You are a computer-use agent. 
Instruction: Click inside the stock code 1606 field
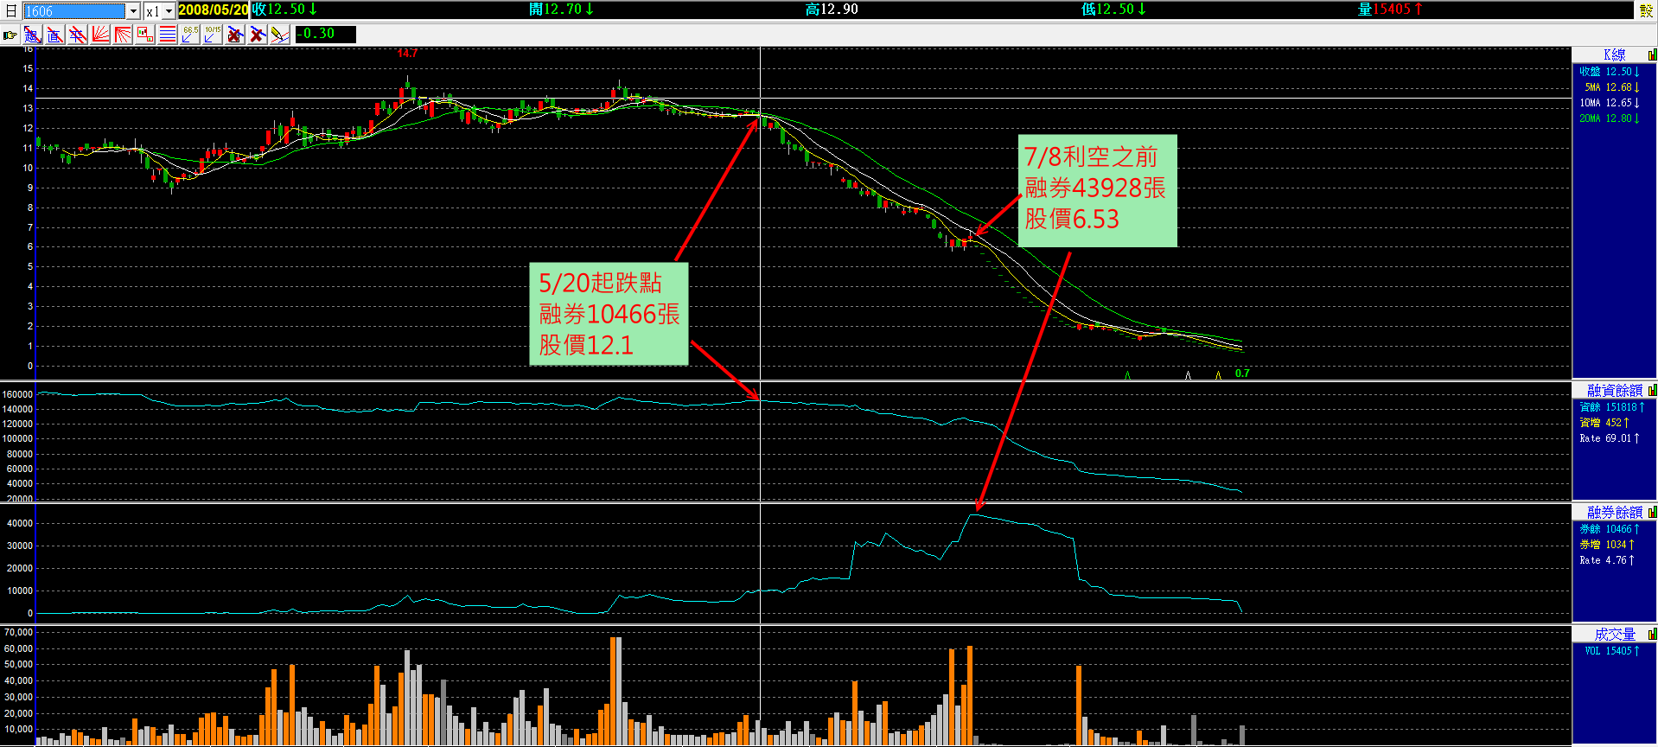pos(74,11)
